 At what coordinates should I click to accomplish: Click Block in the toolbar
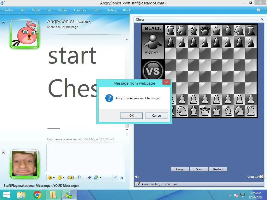pos(127,10)
